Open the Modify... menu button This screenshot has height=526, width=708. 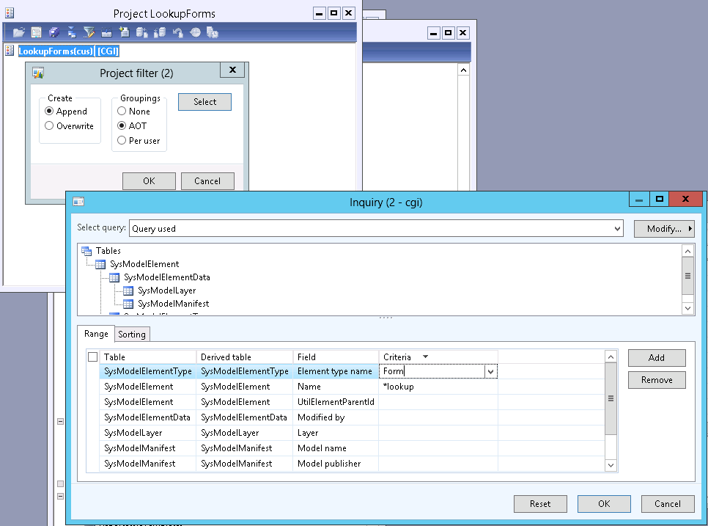664,229
